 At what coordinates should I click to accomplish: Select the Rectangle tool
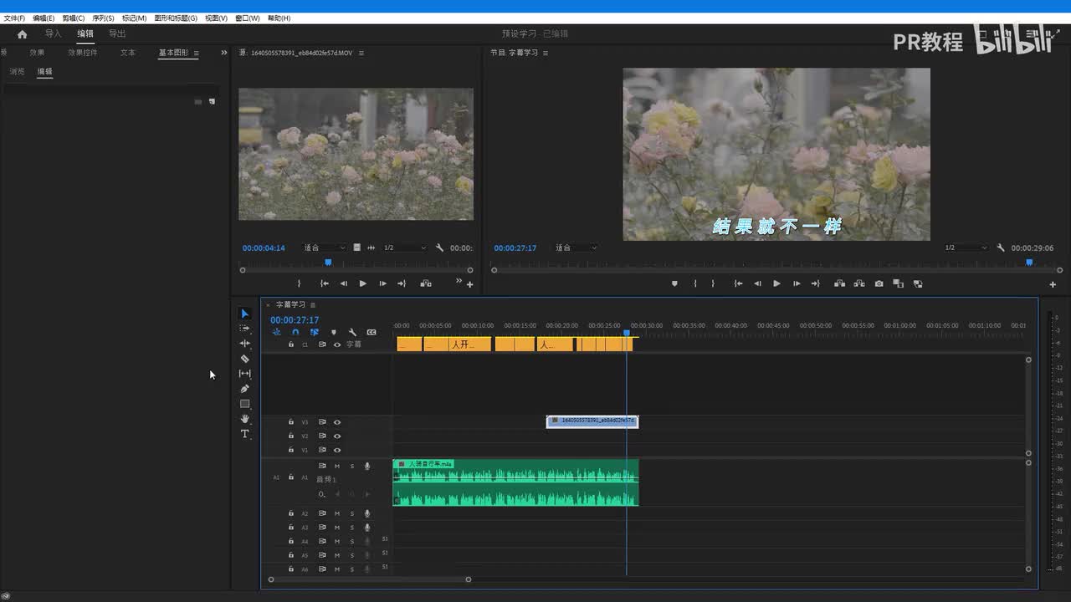[x=244, y=404]
